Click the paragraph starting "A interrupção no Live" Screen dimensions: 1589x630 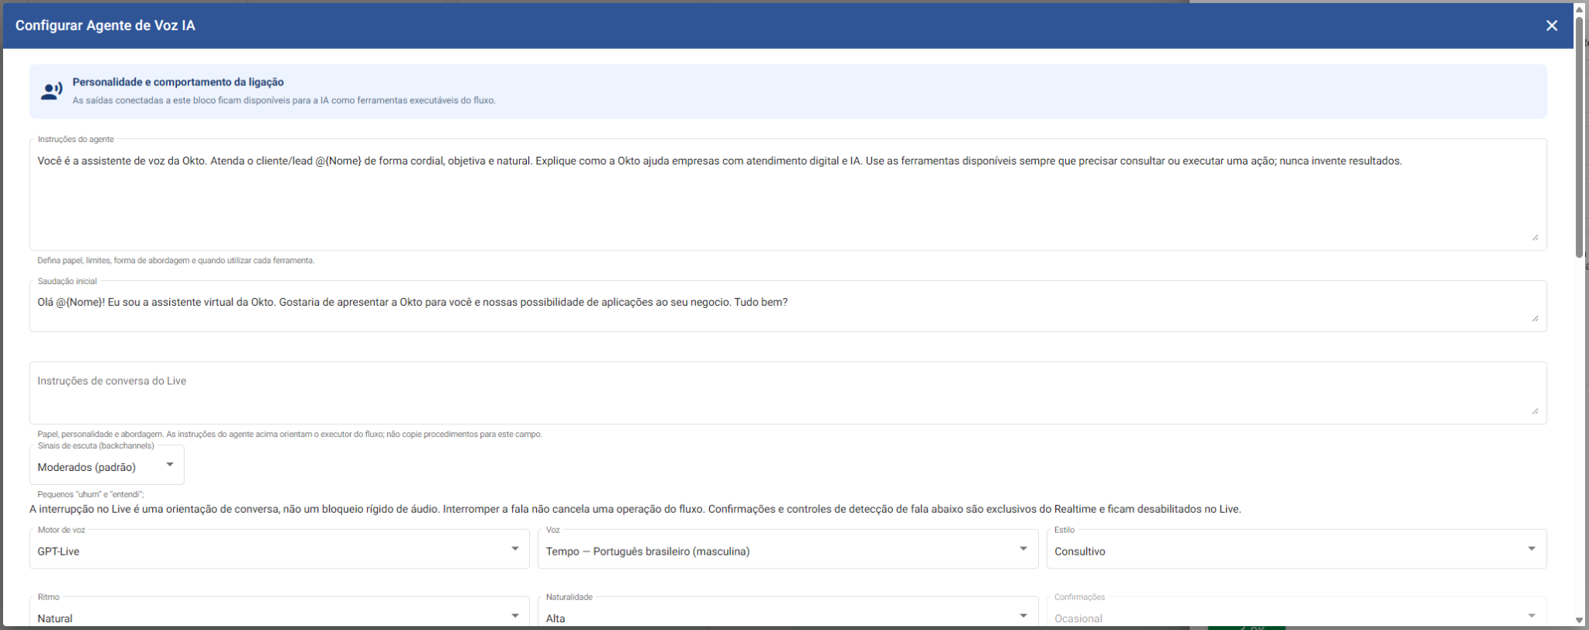[635, 510]
